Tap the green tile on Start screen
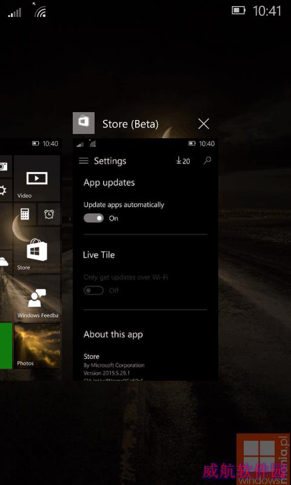Viewport: 291px width, 485px height. pos(6,346)
